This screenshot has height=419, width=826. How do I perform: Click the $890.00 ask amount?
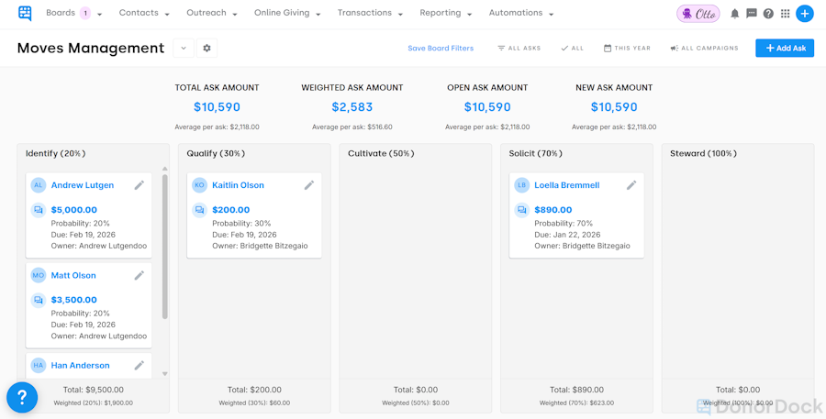click(553, 210)
